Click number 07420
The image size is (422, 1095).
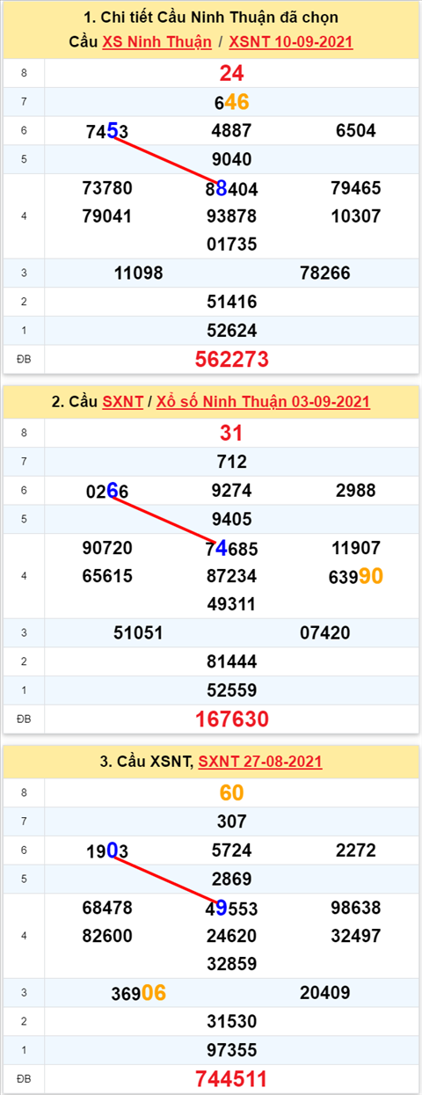325,632
